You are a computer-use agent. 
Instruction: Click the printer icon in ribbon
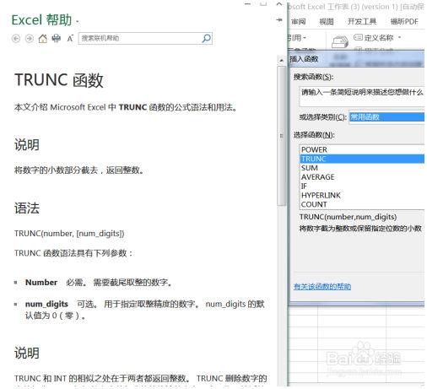[340, 41]
